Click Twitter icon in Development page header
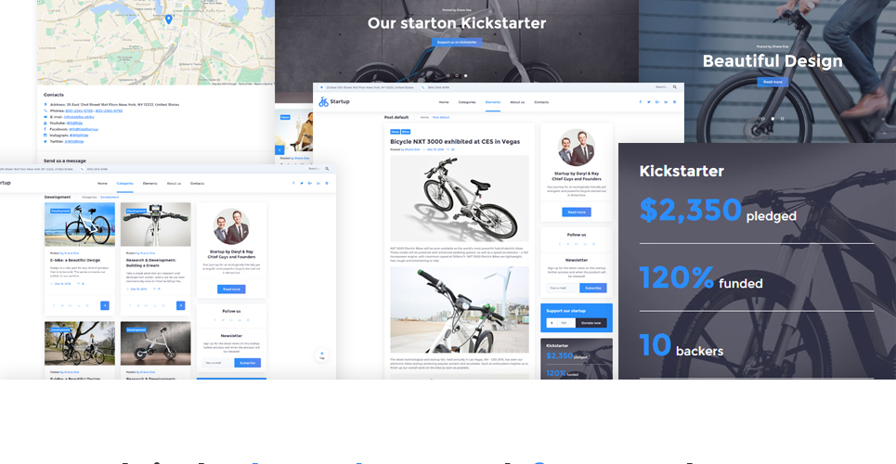The image size is (896, 464). (x=302, y=184)
